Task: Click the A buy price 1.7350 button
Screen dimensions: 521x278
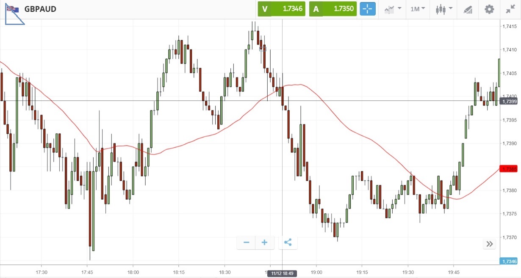Action: (333, 8)
